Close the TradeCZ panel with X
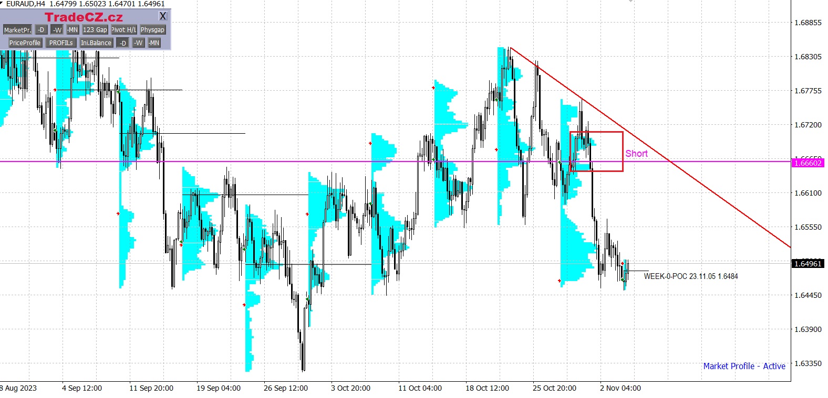The width and height of the screenshot is (828, 398). [163, 16]
